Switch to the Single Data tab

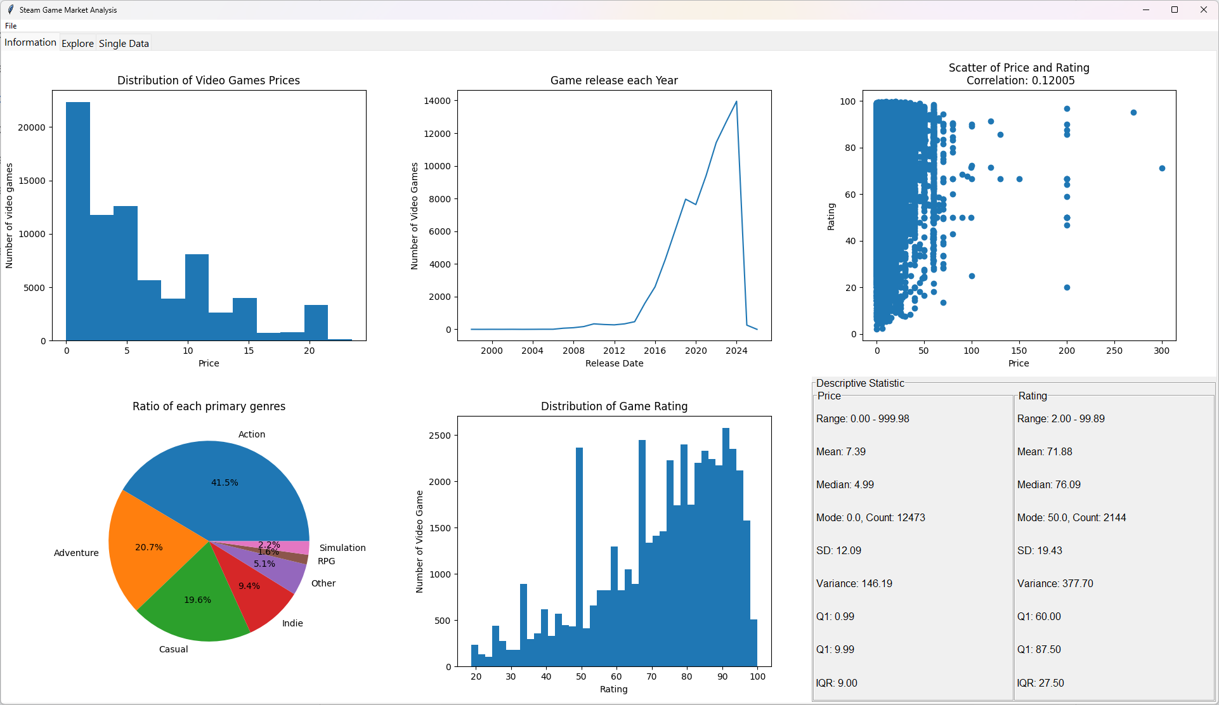point(124,43)
